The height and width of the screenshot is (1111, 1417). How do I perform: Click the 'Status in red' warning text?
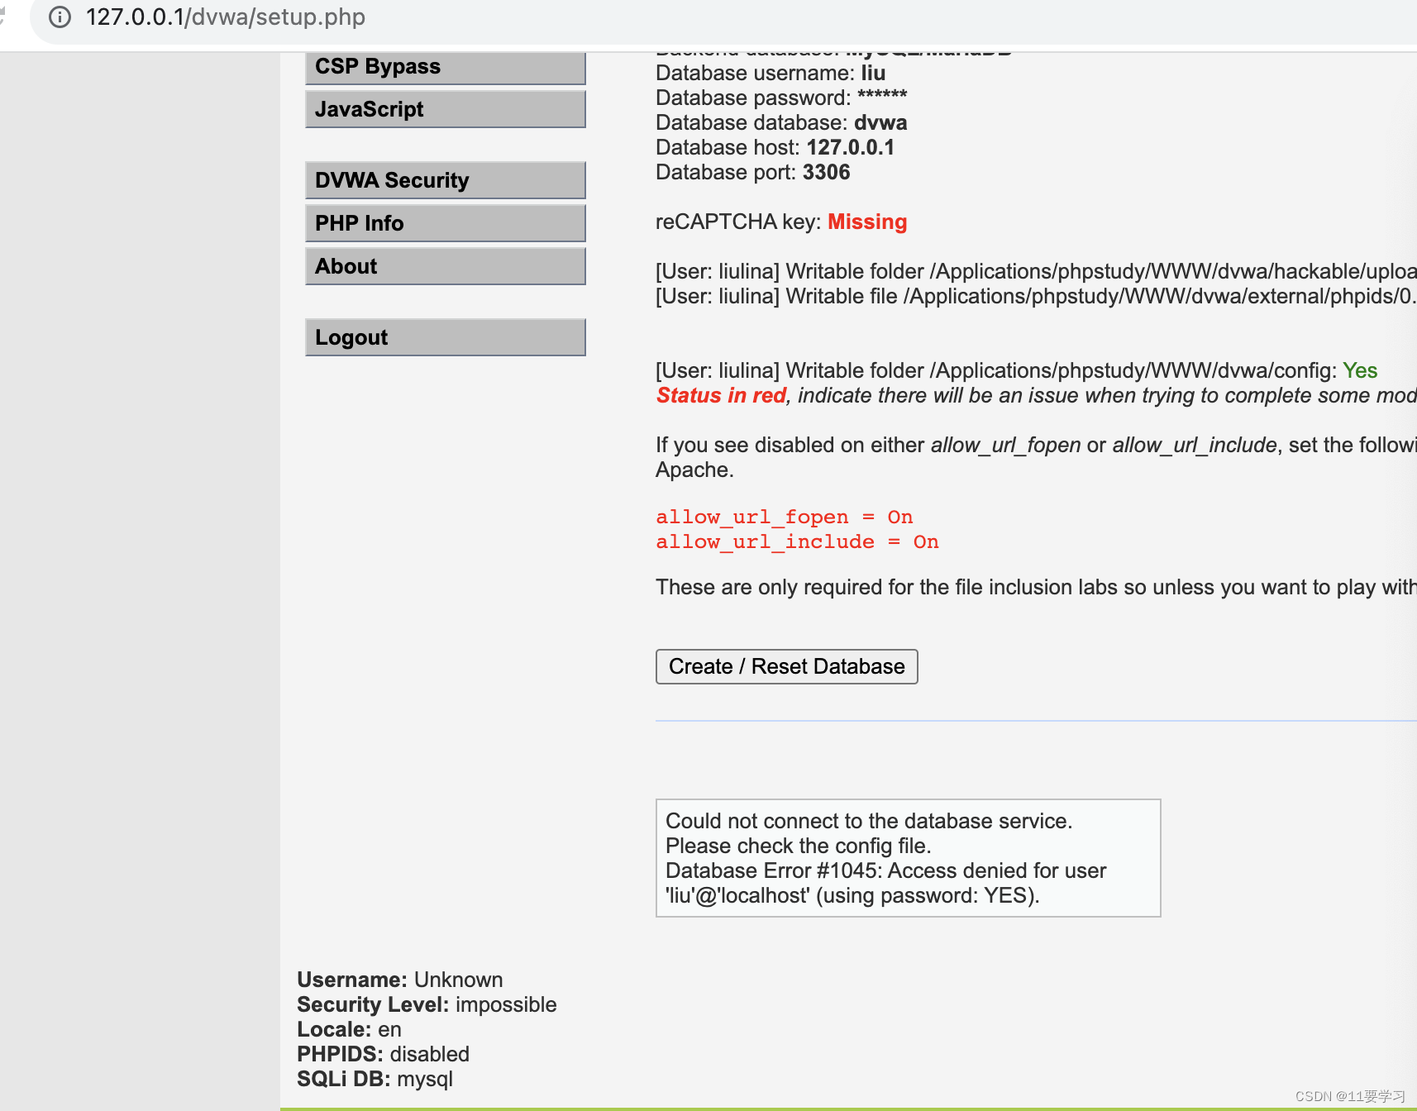click(x=721, y=395)
